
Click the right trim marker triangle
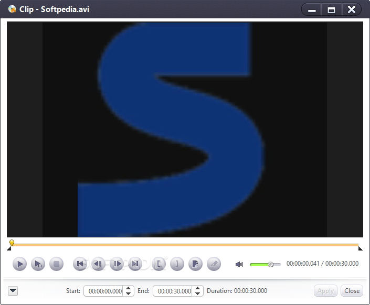[361, 248]
